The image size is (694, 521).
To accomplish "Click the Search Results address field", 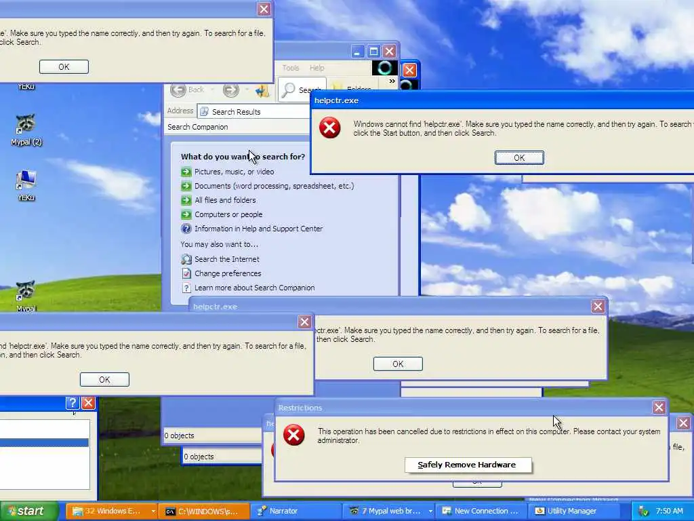I will pos(254,112).
